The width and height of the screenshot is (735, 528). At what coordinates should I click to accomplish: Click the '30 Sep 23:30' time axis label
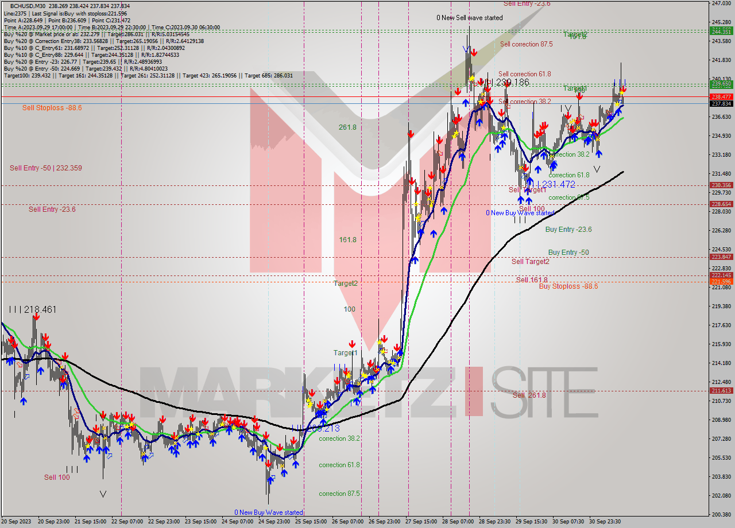(x=605, y=522)
